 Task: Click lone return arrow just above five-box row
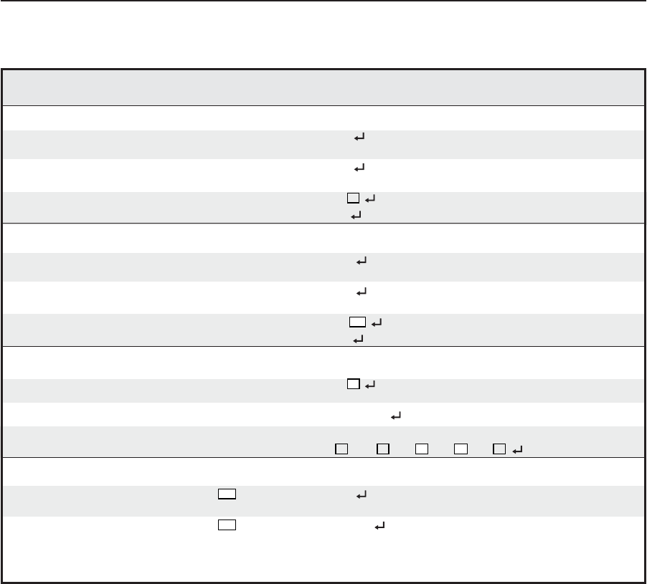pos(394,415)
